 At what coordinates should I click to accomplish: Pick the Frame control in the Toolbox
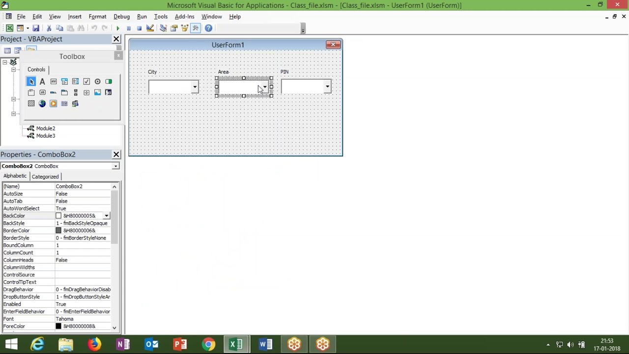[31, 92]
